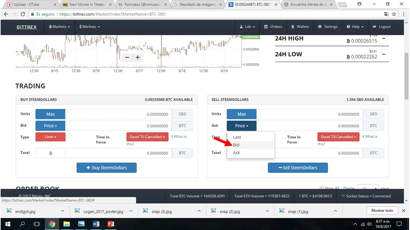The image size is (410, 230).
Task: Select Ask from the price menu
Action: click(250, 153)
